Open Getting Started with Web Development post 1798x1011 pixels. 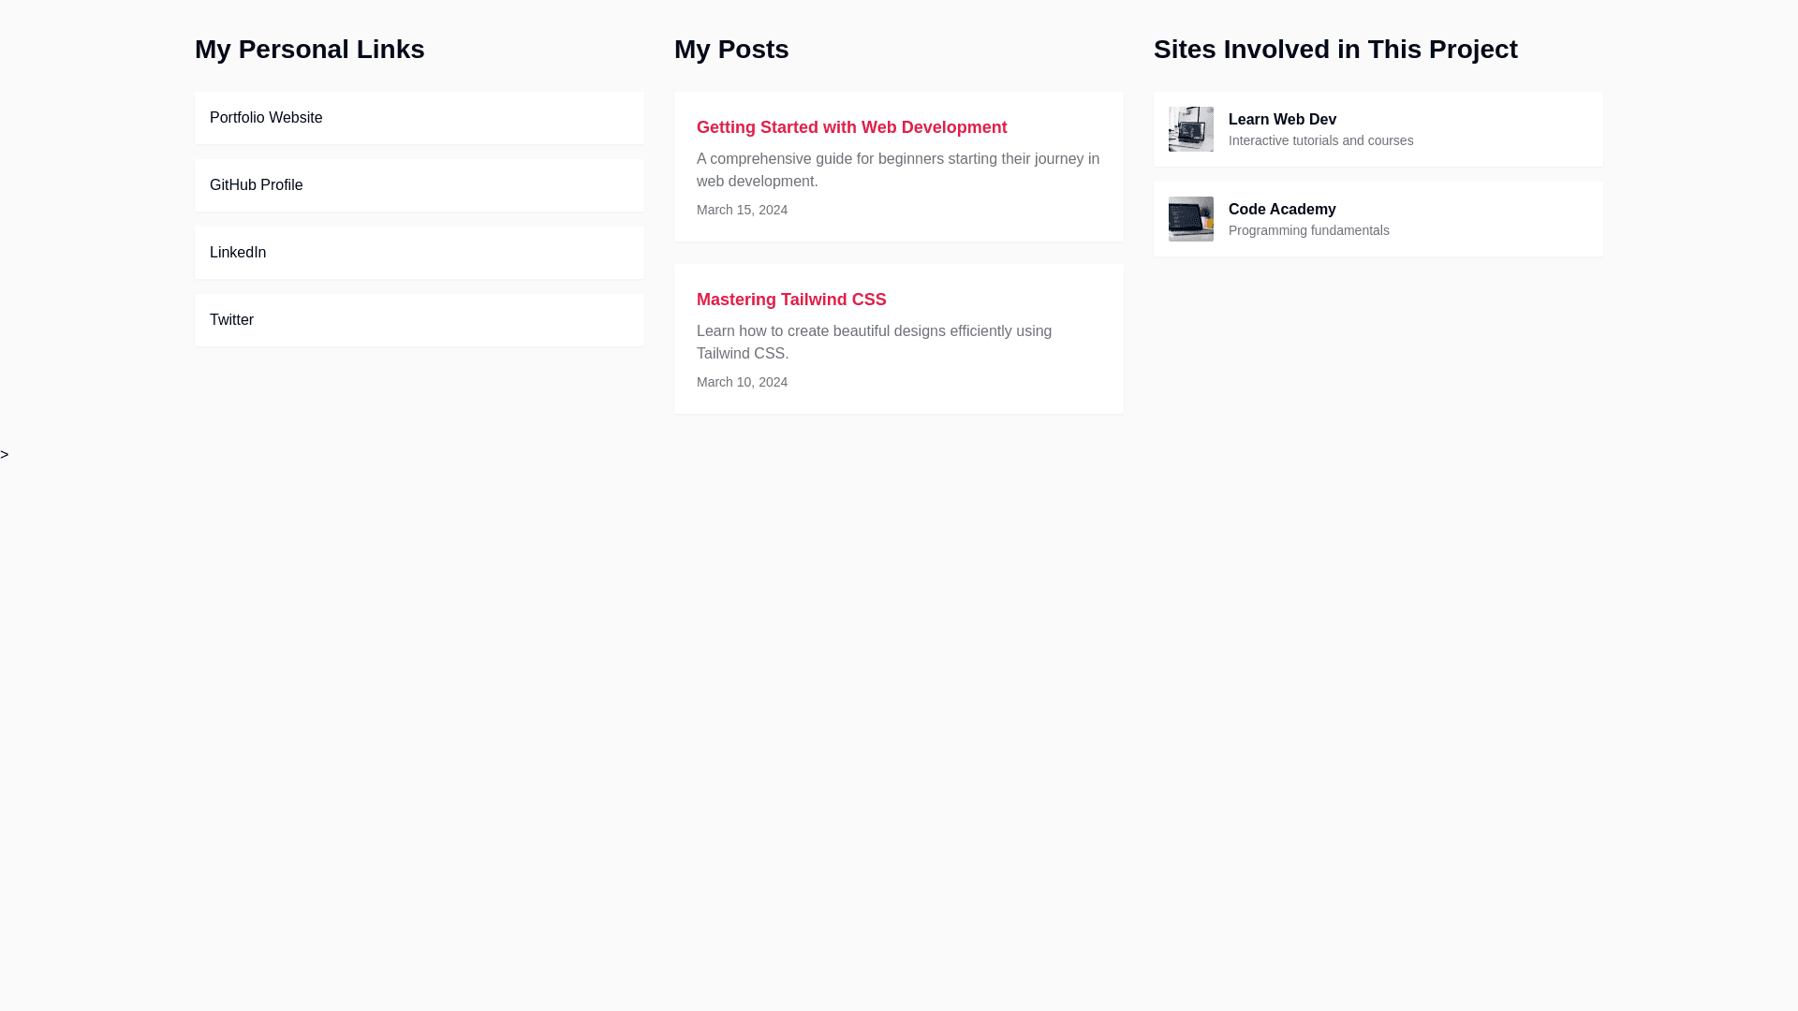851,127
